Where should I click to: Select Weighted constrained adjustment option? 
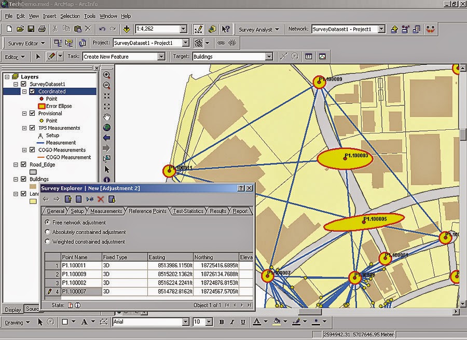[47, 241]
